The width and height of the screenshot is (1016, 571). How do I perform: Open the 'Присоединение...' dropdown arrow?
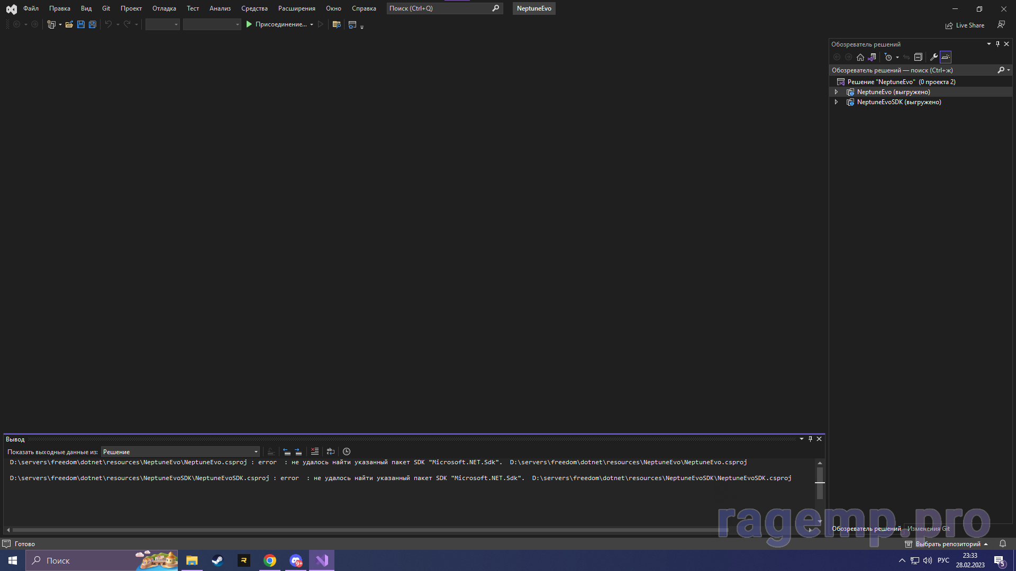coord(312,24)
